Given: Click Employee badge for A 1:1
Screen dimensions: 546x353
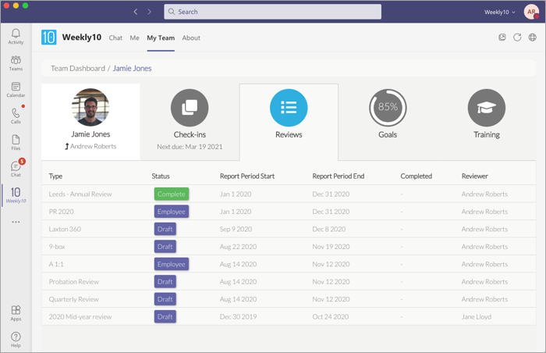Looking at the screenshot, I should (x=172, y=264).
